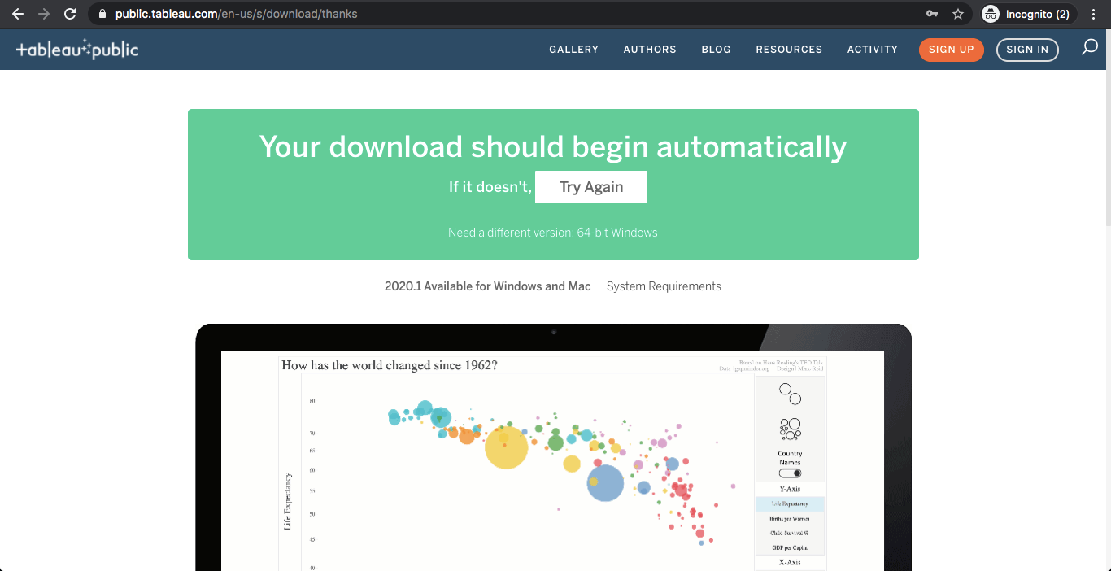Open the saved passwords key icon
The image size is (1111, 571).
tap(932, 14)
